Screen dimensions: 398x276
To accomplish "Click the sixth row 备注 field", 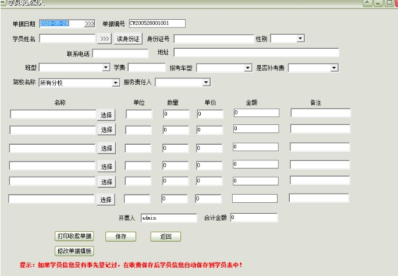I will click(x=319, y=198).
